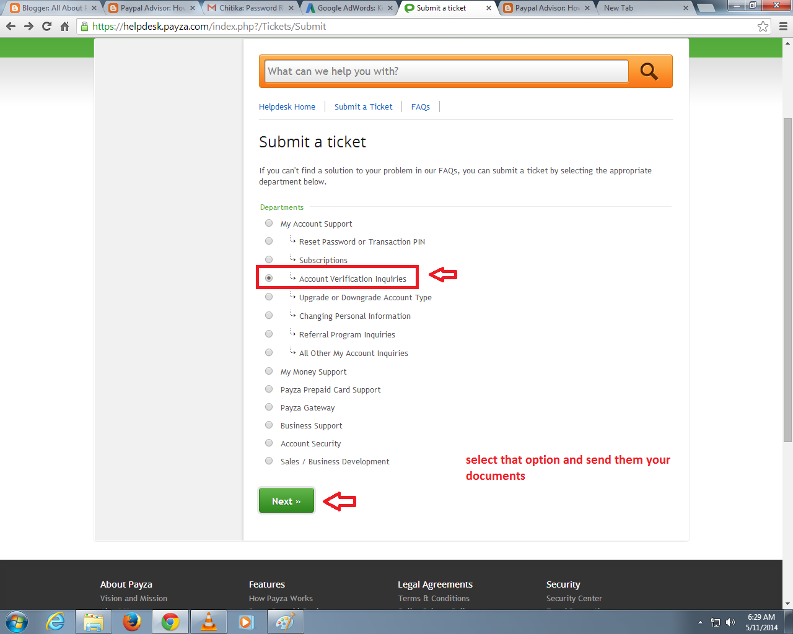Open Windows Start button

[x=17, y=622]
